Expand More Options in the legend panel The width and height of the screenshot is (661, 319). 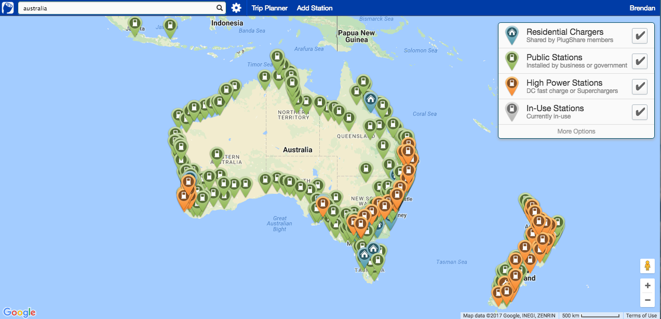(x=576, y=131)
